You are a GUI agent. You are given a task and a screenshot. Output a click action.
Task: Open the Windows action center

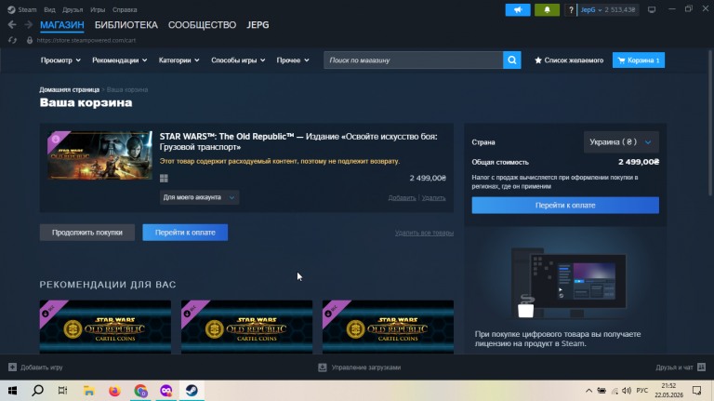(x=696, y=391)
